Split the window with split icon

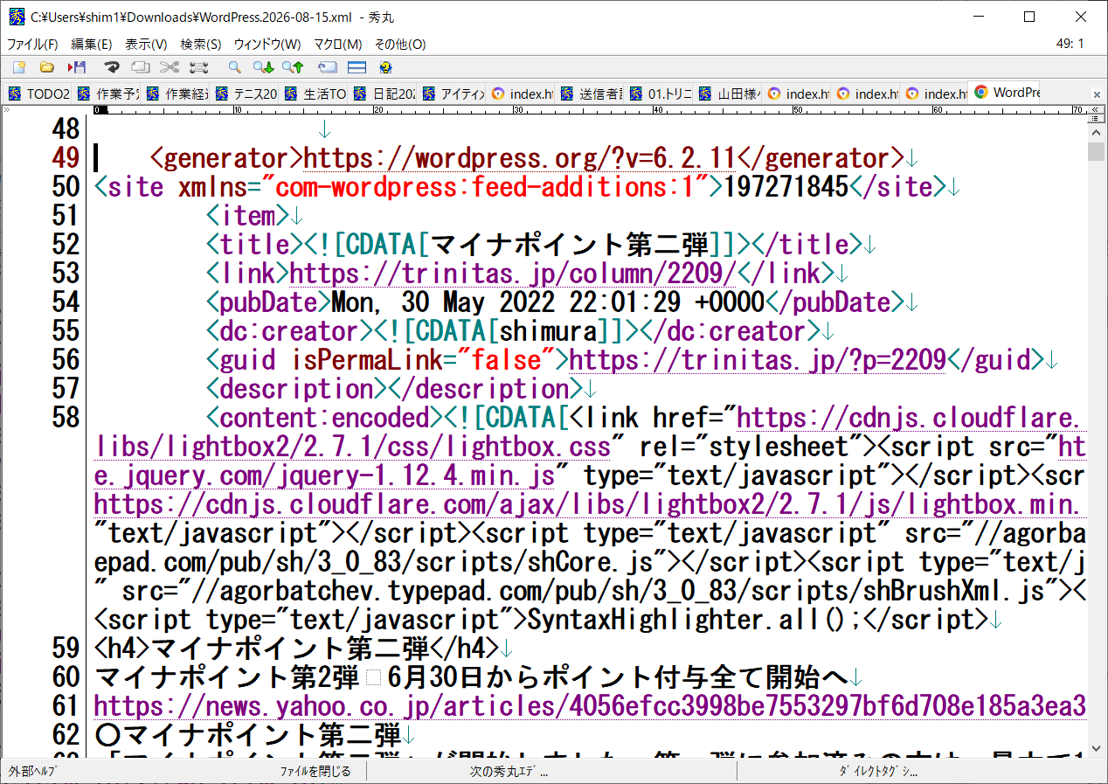pyautogui.click(x=357, y=66)
